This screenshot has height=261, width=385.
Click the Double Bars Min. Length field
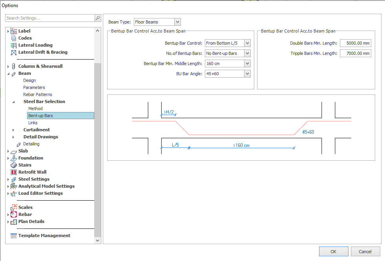click(355, 43)
